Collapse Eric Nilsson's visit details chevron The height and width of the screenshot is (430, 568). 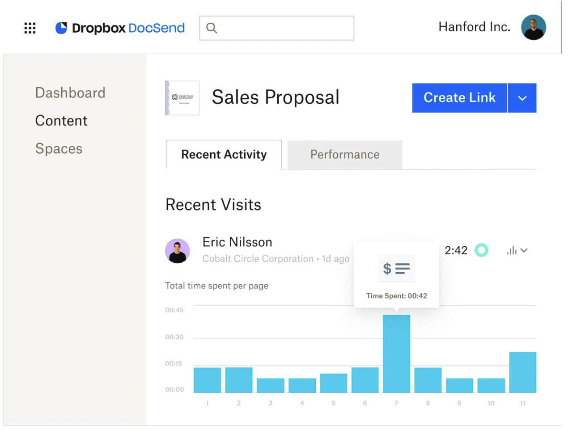(x=525, y=250)
